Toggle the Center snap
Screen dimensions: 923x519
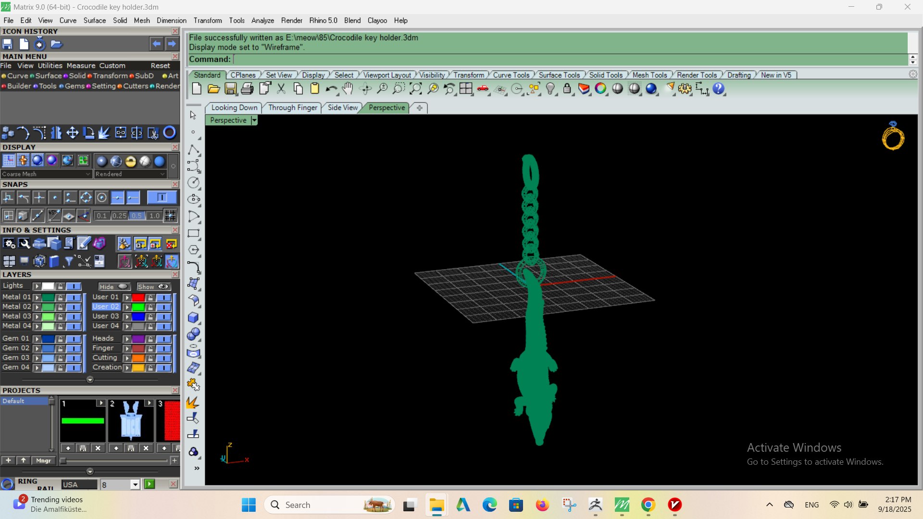(101, 198)
